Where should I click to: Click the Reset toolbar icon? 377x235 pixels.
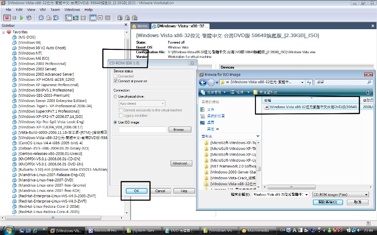[29, 18]
